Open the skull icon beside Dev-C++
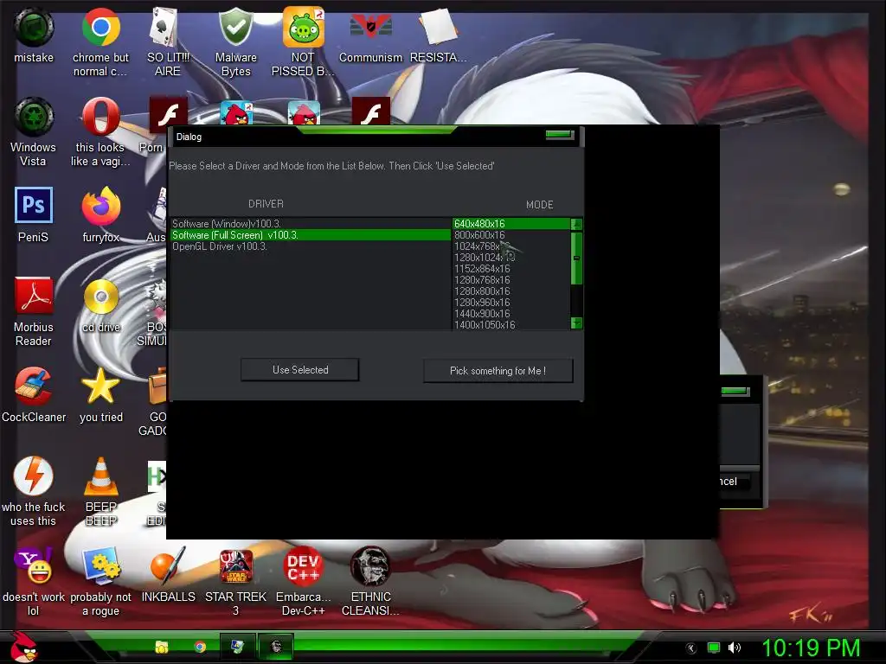This screenshot has height=664, width=886. tap(370, 565)
